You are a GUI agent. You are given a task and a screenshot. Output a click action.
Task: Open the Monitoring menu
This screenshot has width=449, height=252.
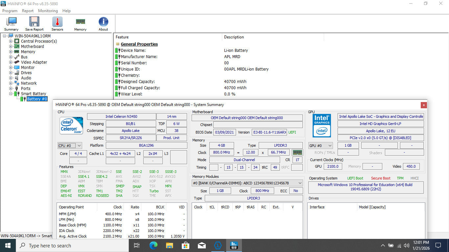point(48,11)
